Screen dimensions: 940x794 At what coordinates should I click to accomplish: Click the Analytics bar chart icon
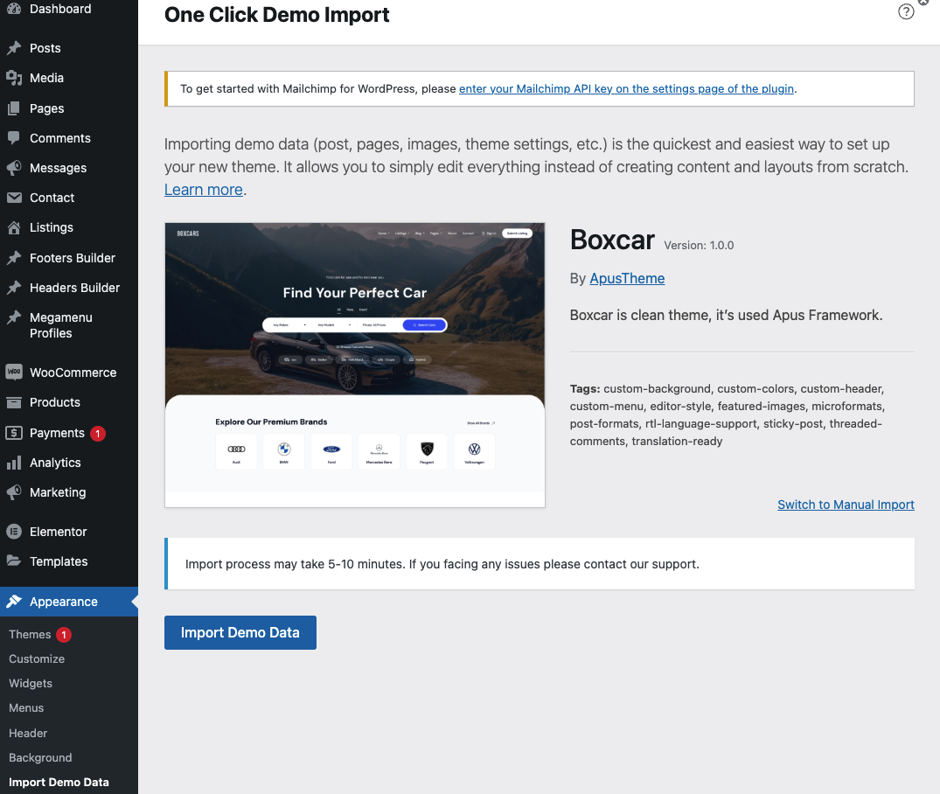[x=14, y=463]
